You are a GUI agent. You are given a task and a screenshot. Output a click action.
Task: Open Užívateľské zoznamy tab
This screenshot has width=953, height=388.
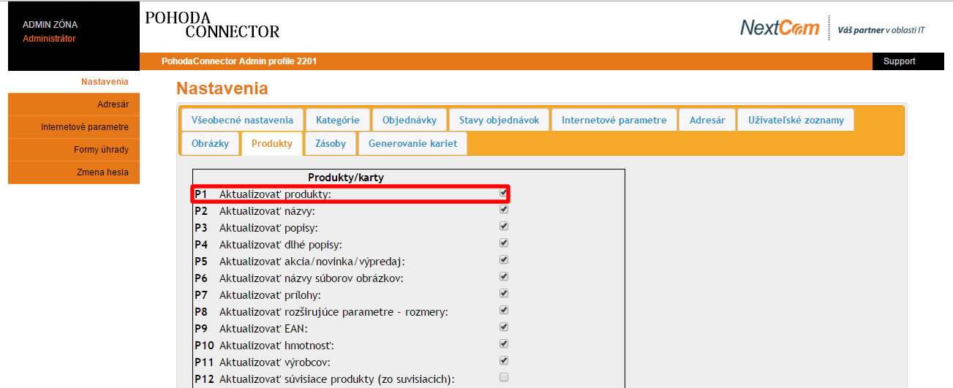pos(796,120)
